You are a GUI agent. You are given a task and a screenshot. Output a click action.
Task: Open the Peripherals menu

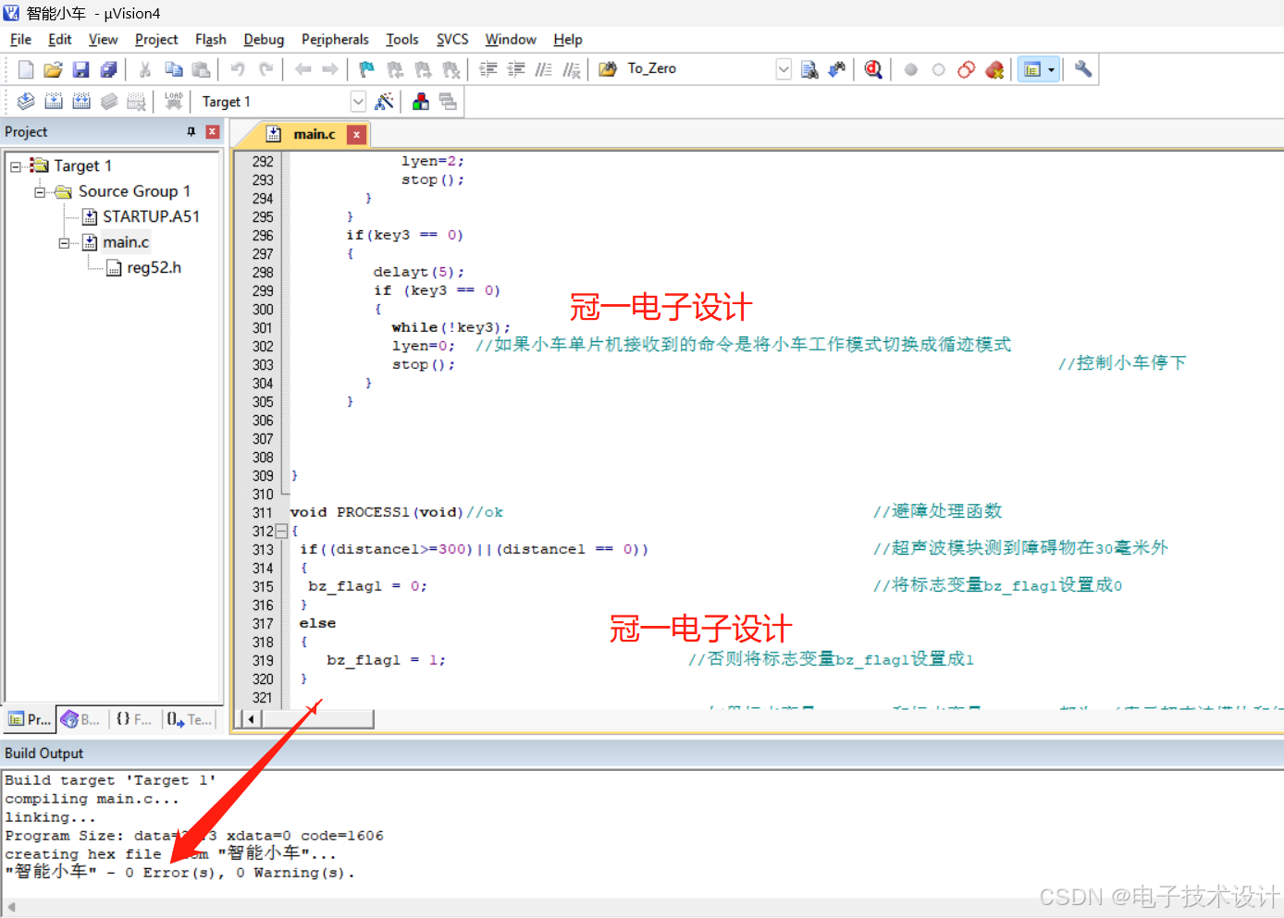[335, 40]
